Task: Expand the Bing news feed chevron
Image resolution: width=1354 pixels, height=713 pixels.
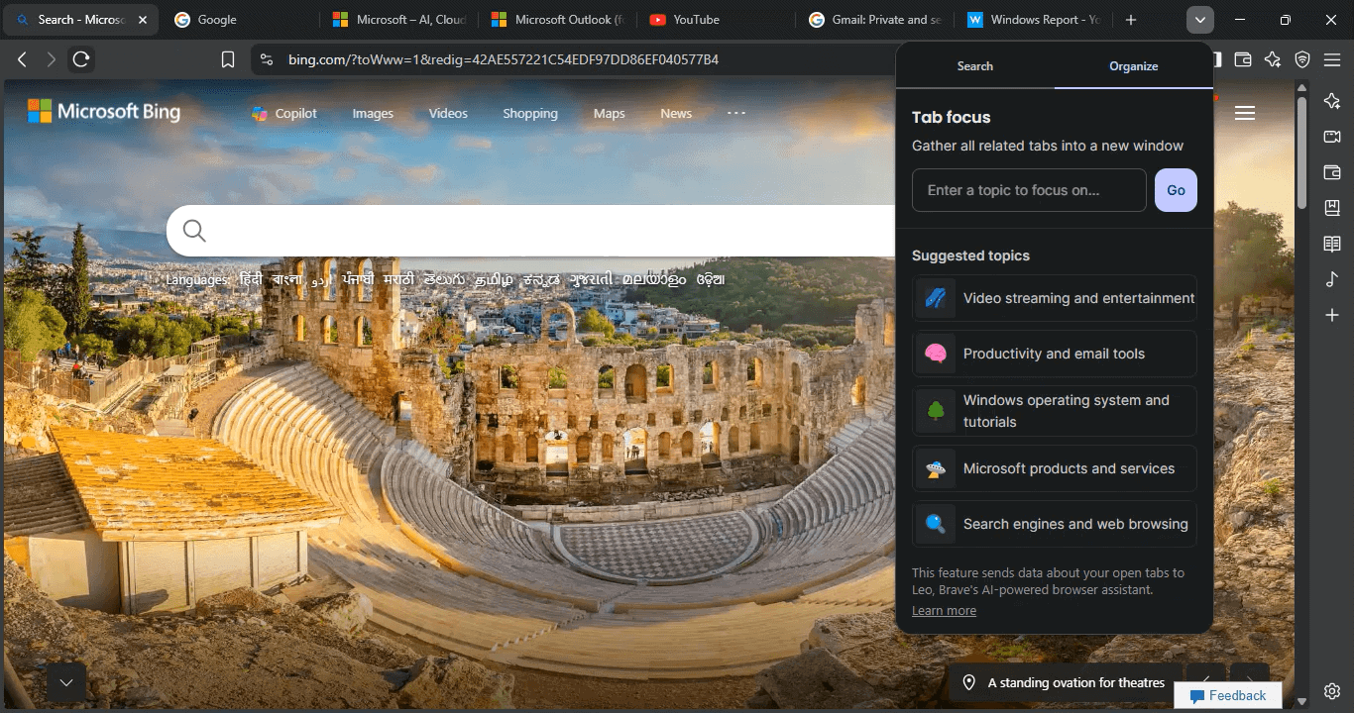Action: (66, 682)
